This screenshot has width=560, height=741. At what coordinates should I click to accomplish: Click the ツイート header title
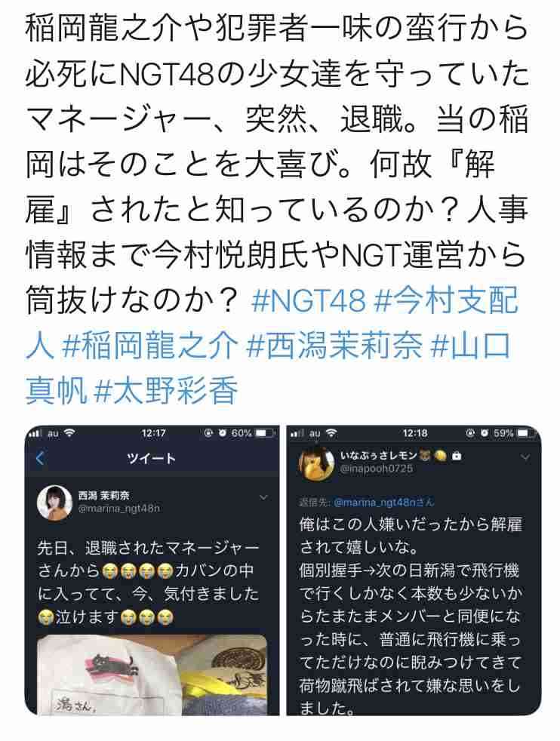pos(151,458)
